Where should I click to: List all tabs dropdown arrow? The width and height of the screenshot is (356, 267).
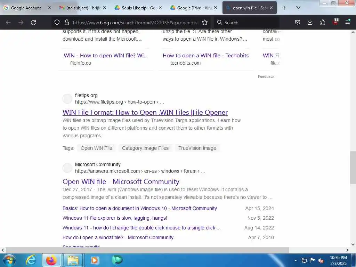click(x=298, y=8)
